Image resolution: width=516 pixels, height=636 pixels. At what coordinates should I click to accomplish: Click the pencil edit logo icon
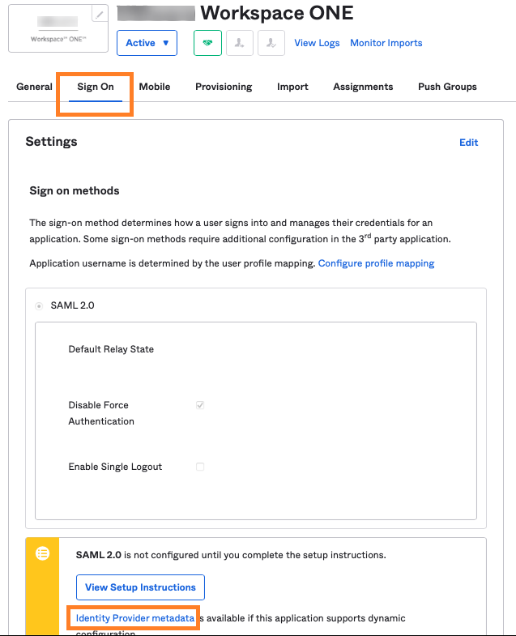[x=100, y=15]
